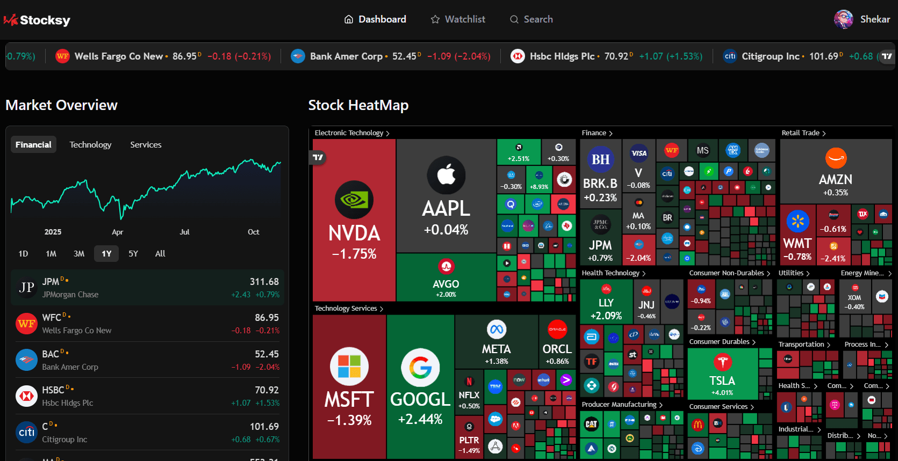This screenshot has width=898, height=461.
Task: Click Citigroup logo in ticker tape
Action: tap(730, 56)
